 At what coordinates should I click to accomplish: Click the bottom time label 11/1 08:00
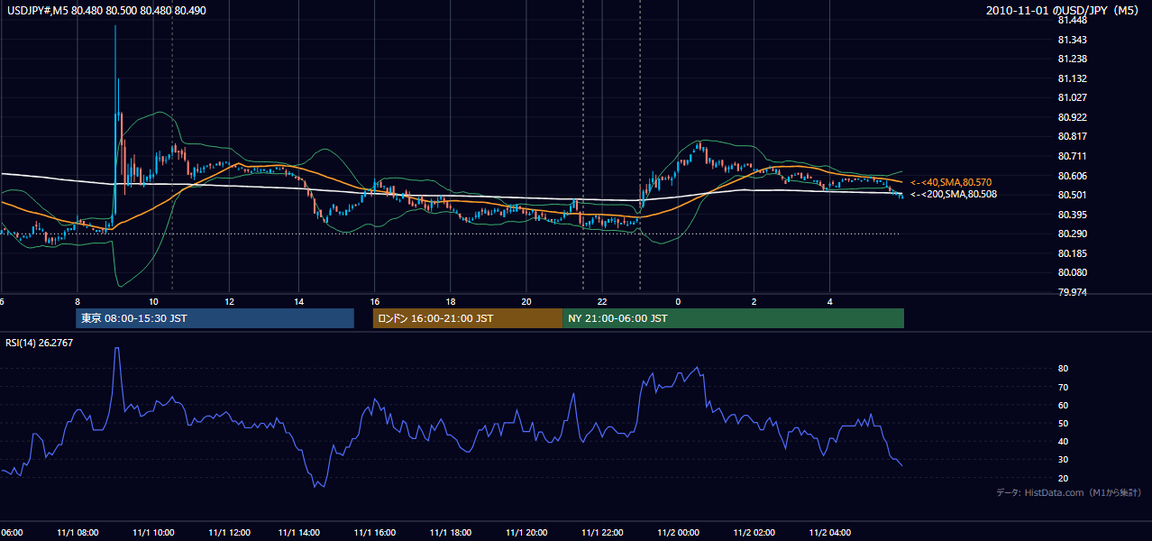78,533
